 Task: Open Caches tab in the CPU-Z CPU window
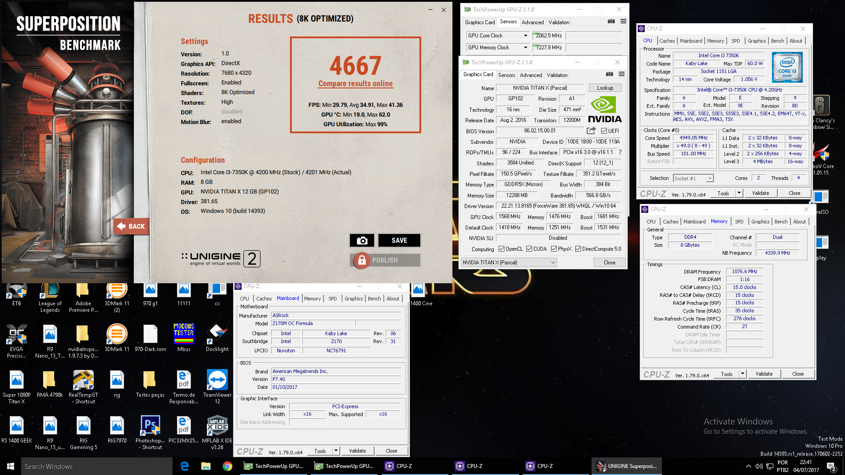click(667, 41)
